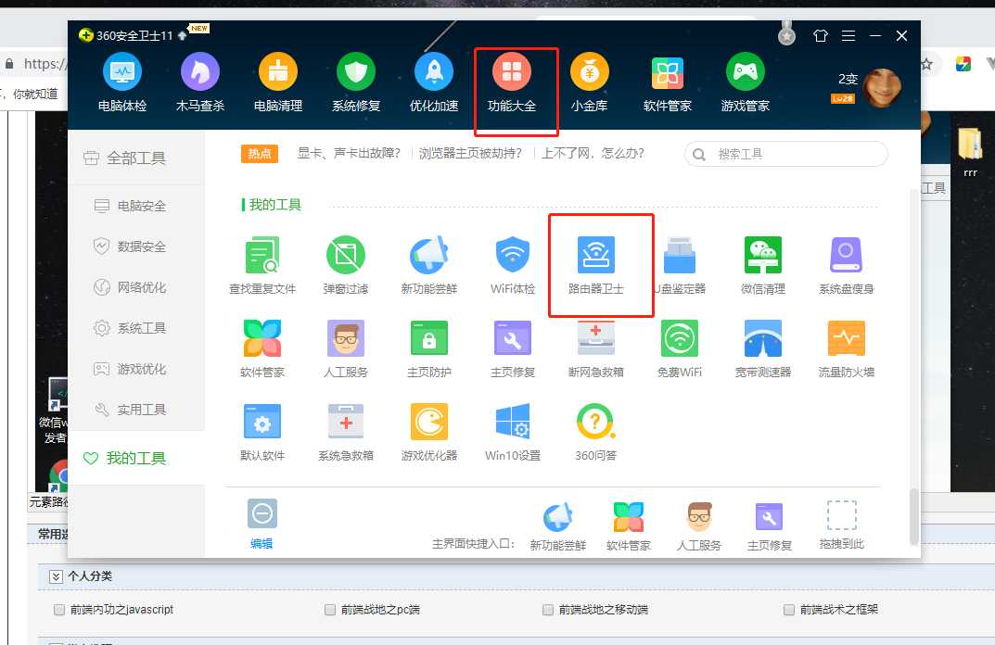The width and height of the screenshot is (995, 645).
Task: Open 木马查杀 horse icon
Action: 200,83
